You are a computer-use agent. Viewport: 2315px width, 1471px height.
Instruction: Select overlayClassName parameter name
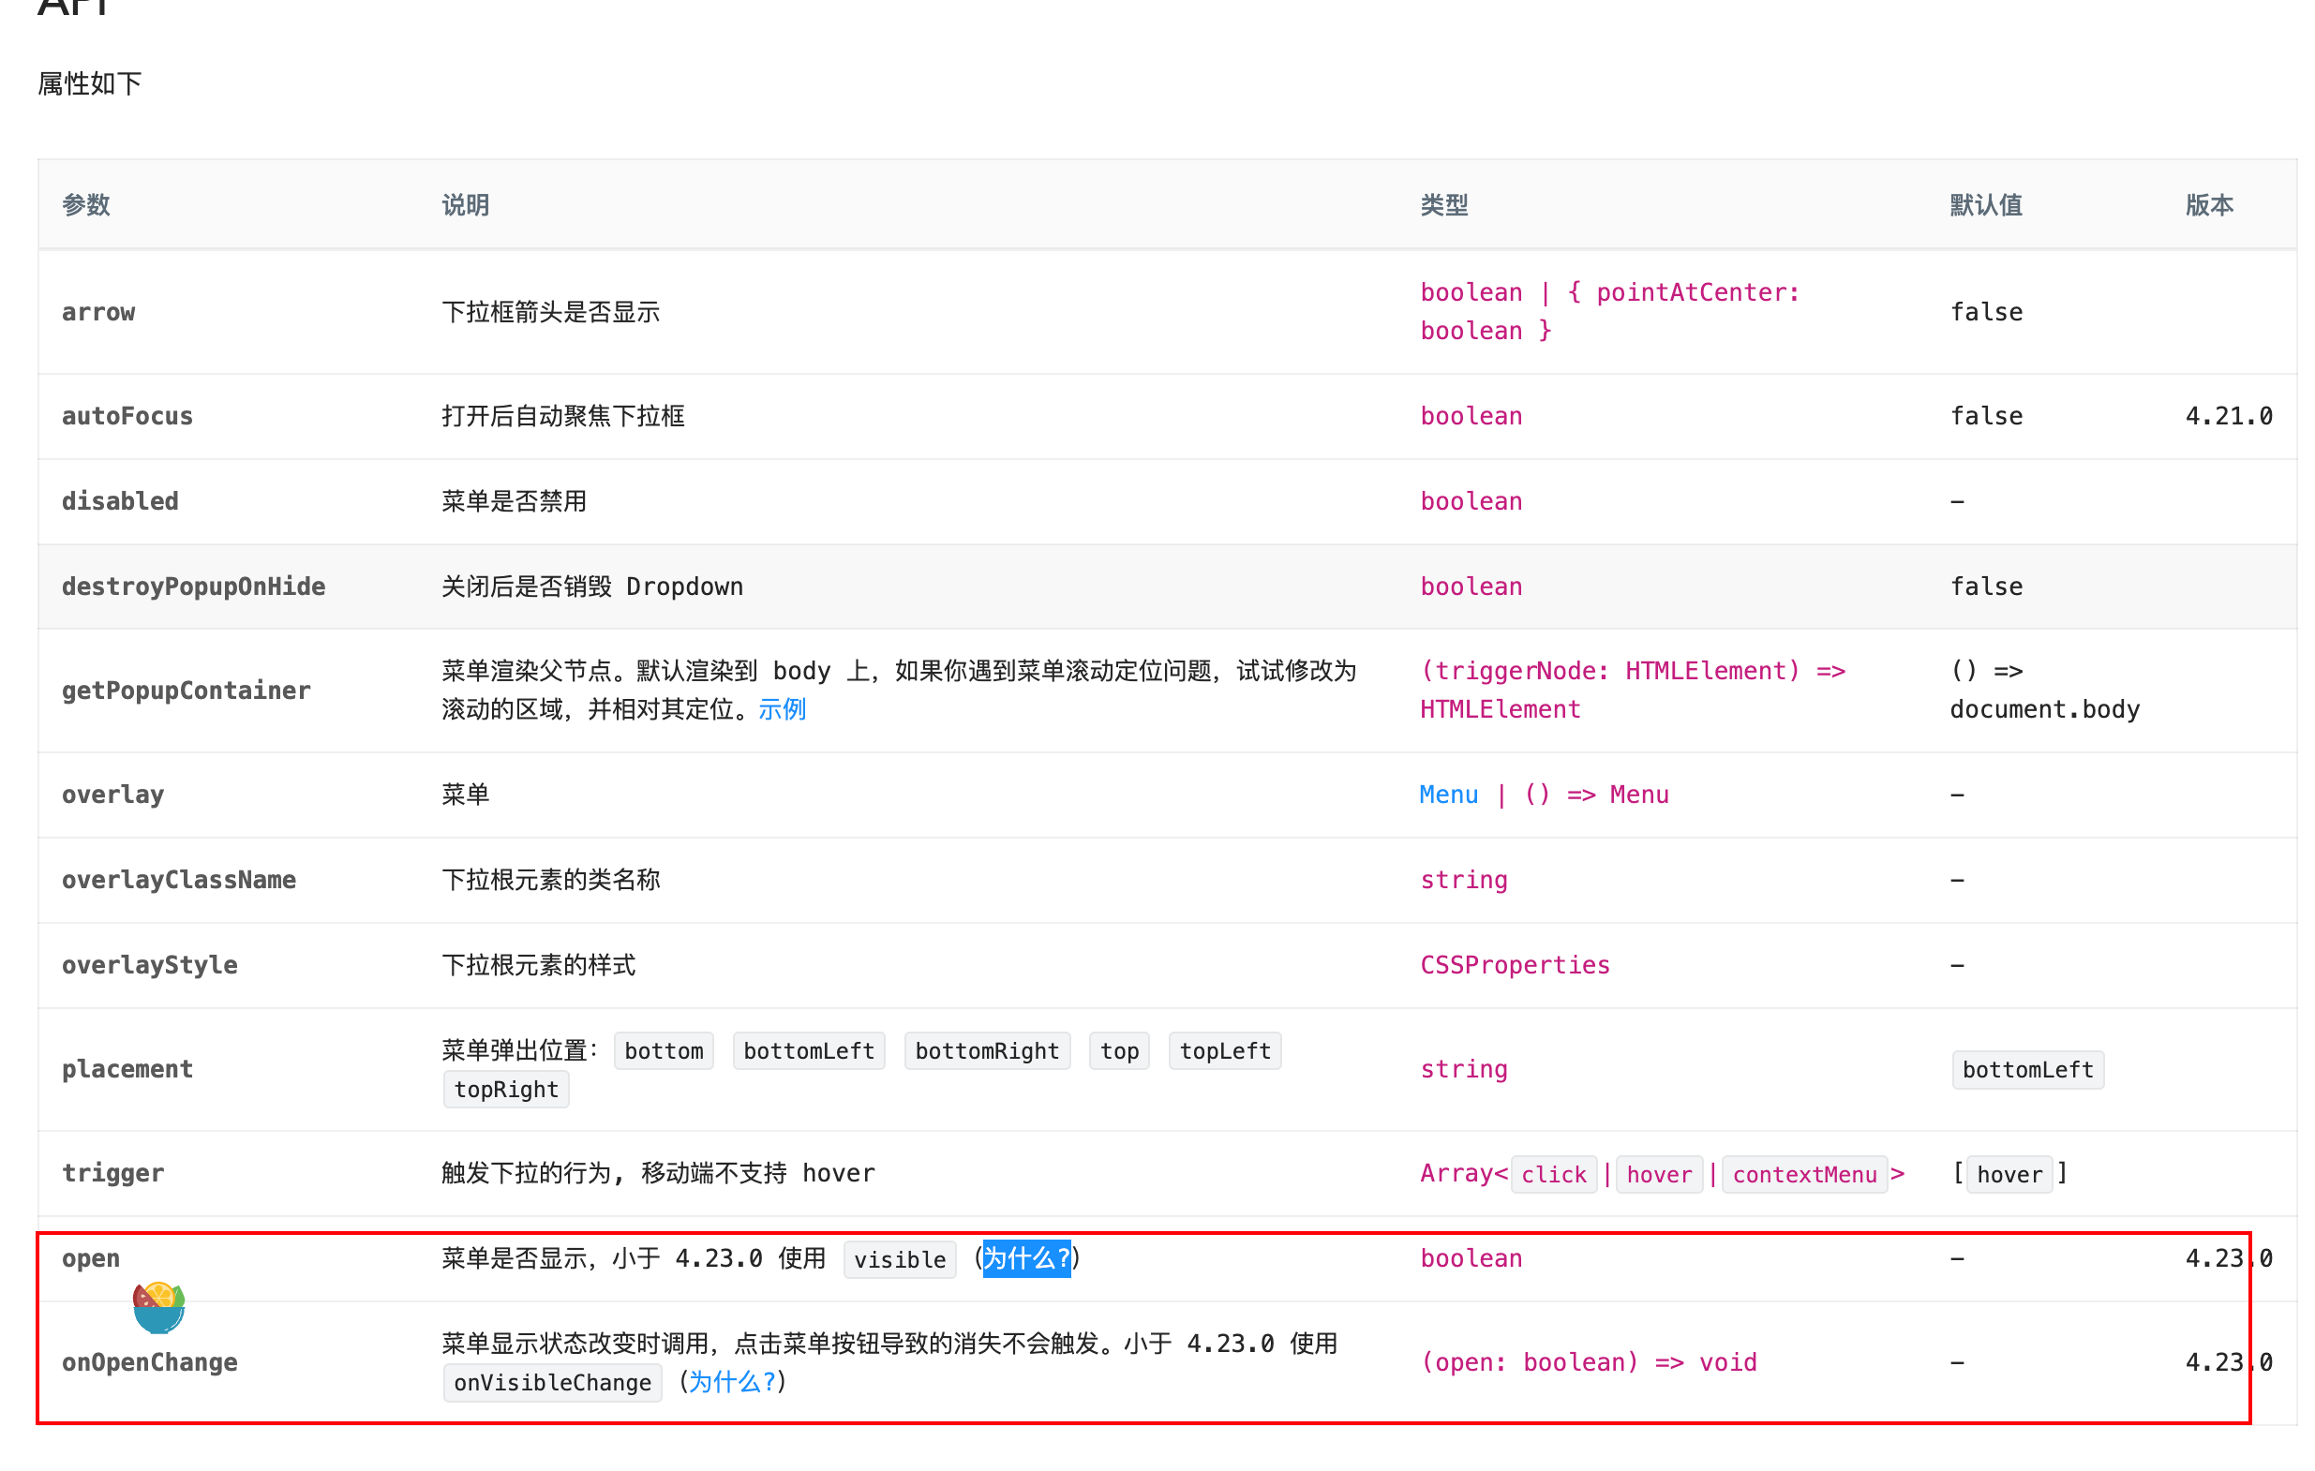179,880
